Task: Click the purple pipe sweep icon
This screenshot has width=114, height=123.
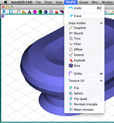Action: (62, 12)
